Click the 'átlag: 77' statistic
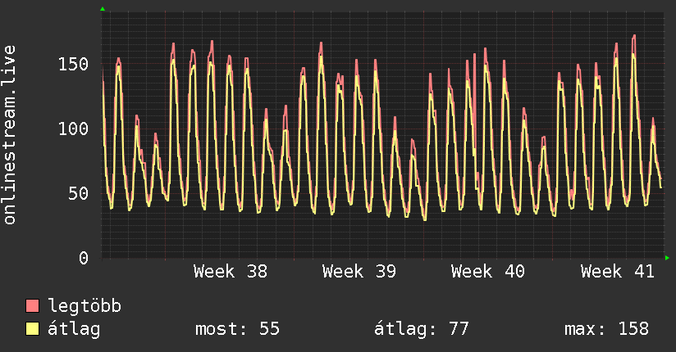Screen dimensions: 676x352 click(x=421, y=329)
